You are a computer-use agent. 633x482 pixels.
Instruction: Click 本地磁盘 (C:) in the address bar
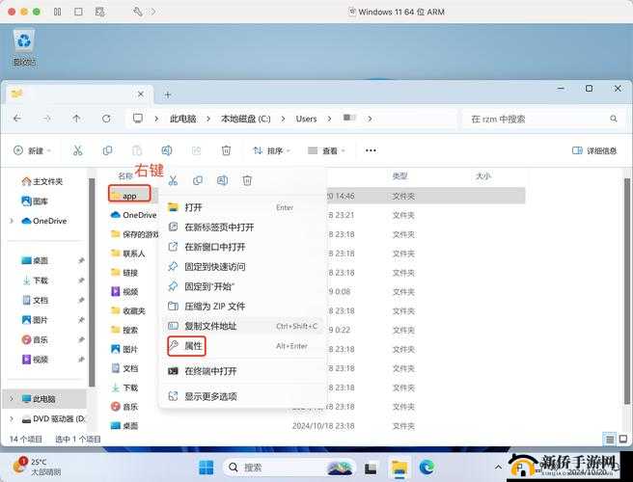coord(245,119)
